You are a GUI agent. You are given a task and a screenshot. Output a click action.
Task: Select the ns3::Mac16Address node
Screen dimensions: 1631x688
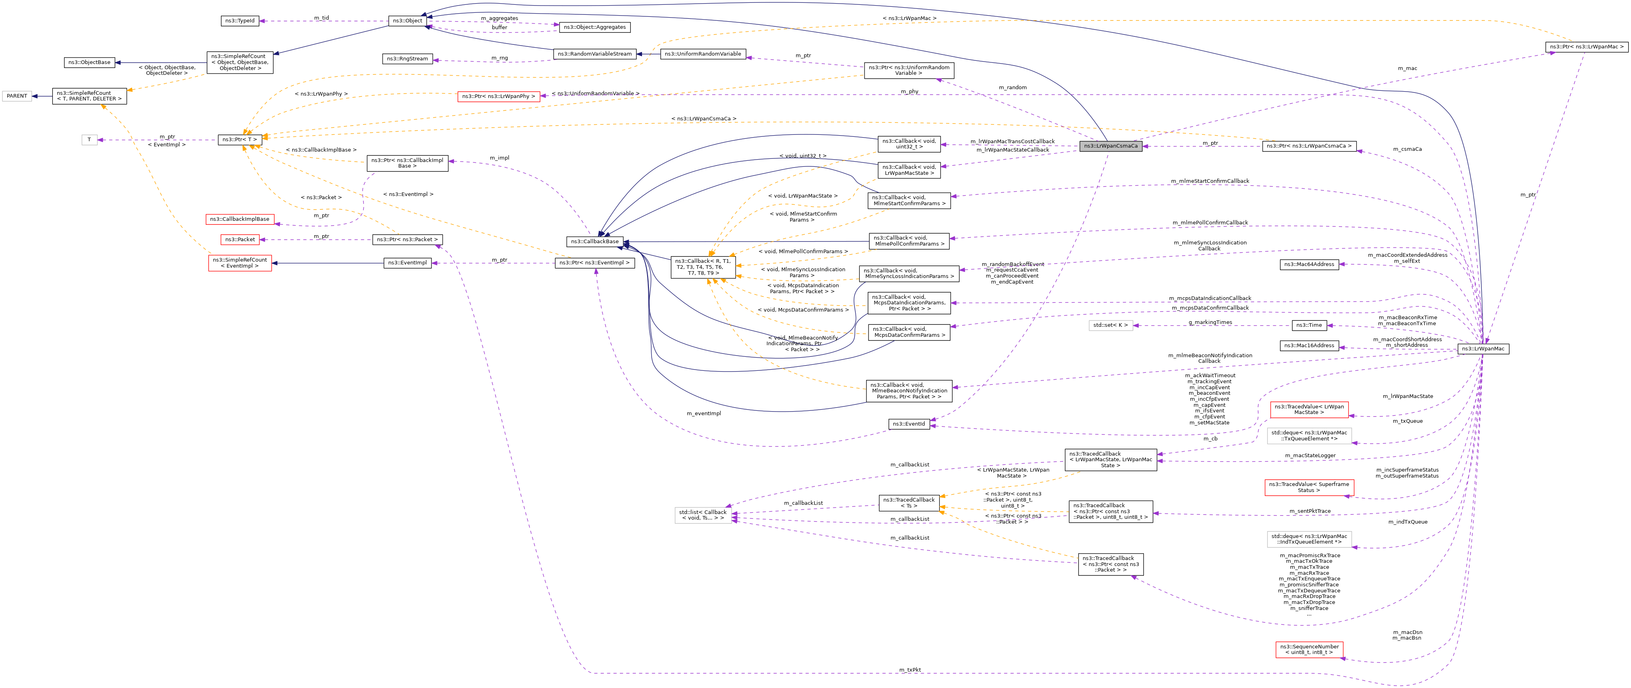coord(1309,346)
